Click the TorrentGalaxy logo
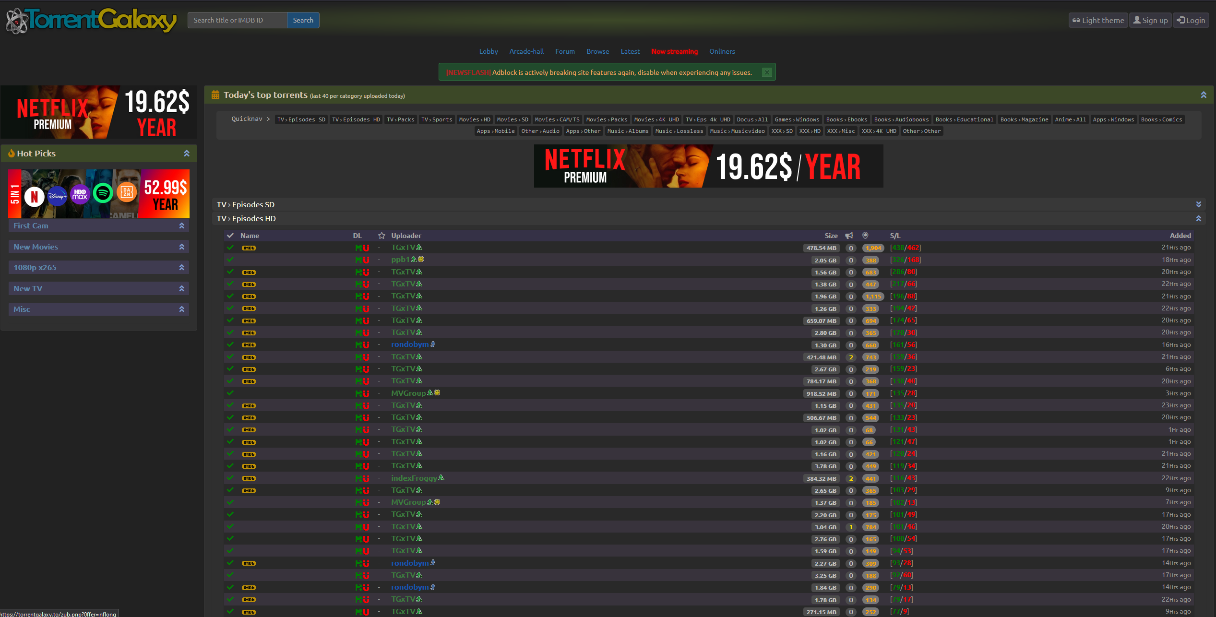 pyautogui.click(x=91, y=20)
